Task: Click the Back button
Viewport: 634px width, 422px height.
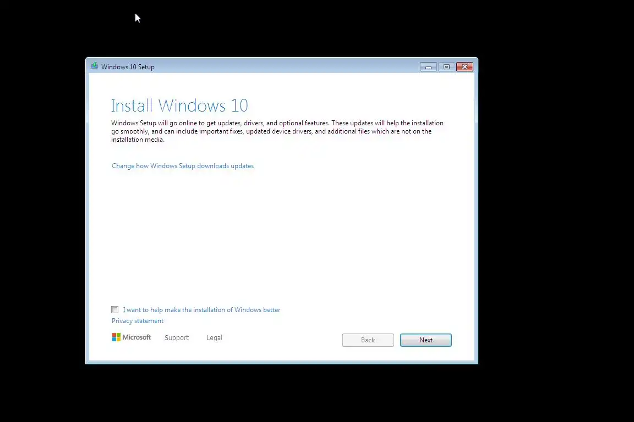Action: 368,340
